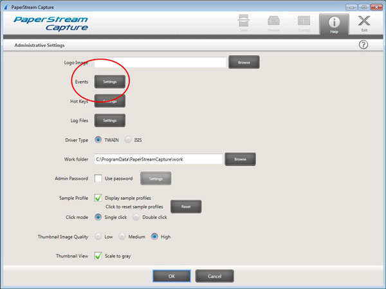Image resolution: width=386 pixels, height=289 pixels.
Task: Set thumbnail quality to High
Action: click(154, 236)
